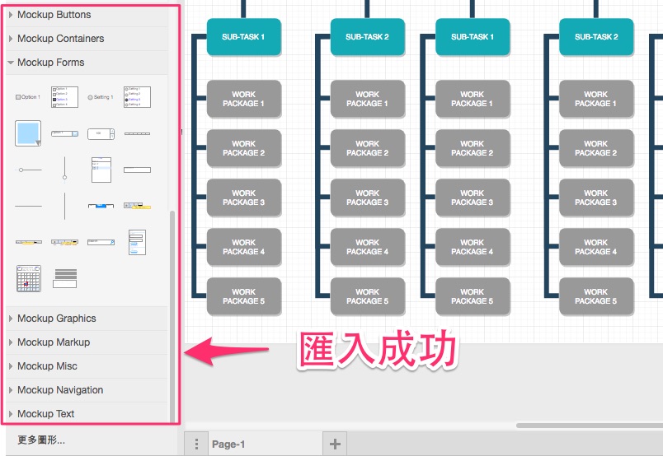Click the shape sidebar vertical scrollbar
The image size is (663, 456).
click(x=172, y=316)
